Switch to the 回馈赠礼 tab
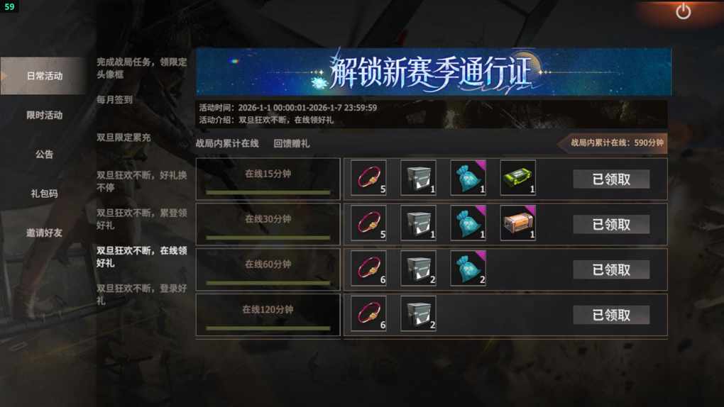Image resolution: width=724 pixels, height=407 pixels. (291, 143)
